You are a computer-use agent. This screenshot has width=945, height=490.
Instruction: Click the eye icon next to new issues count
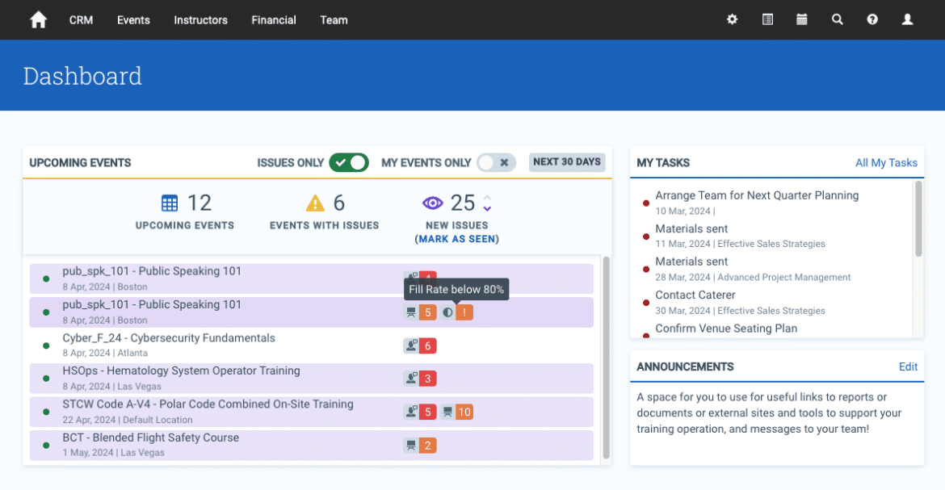point(433,203)
